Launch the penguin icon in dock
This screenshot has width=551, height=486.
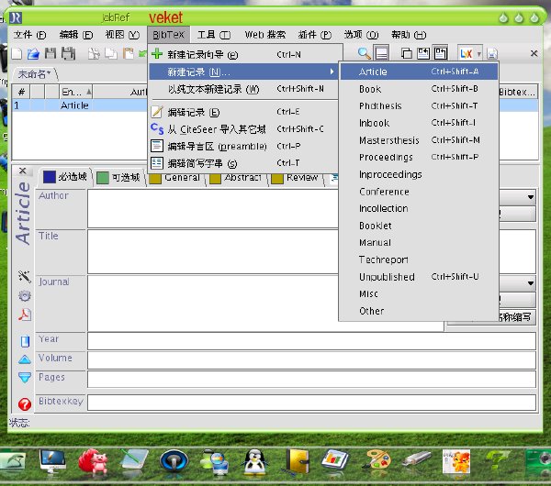point(254,461)
